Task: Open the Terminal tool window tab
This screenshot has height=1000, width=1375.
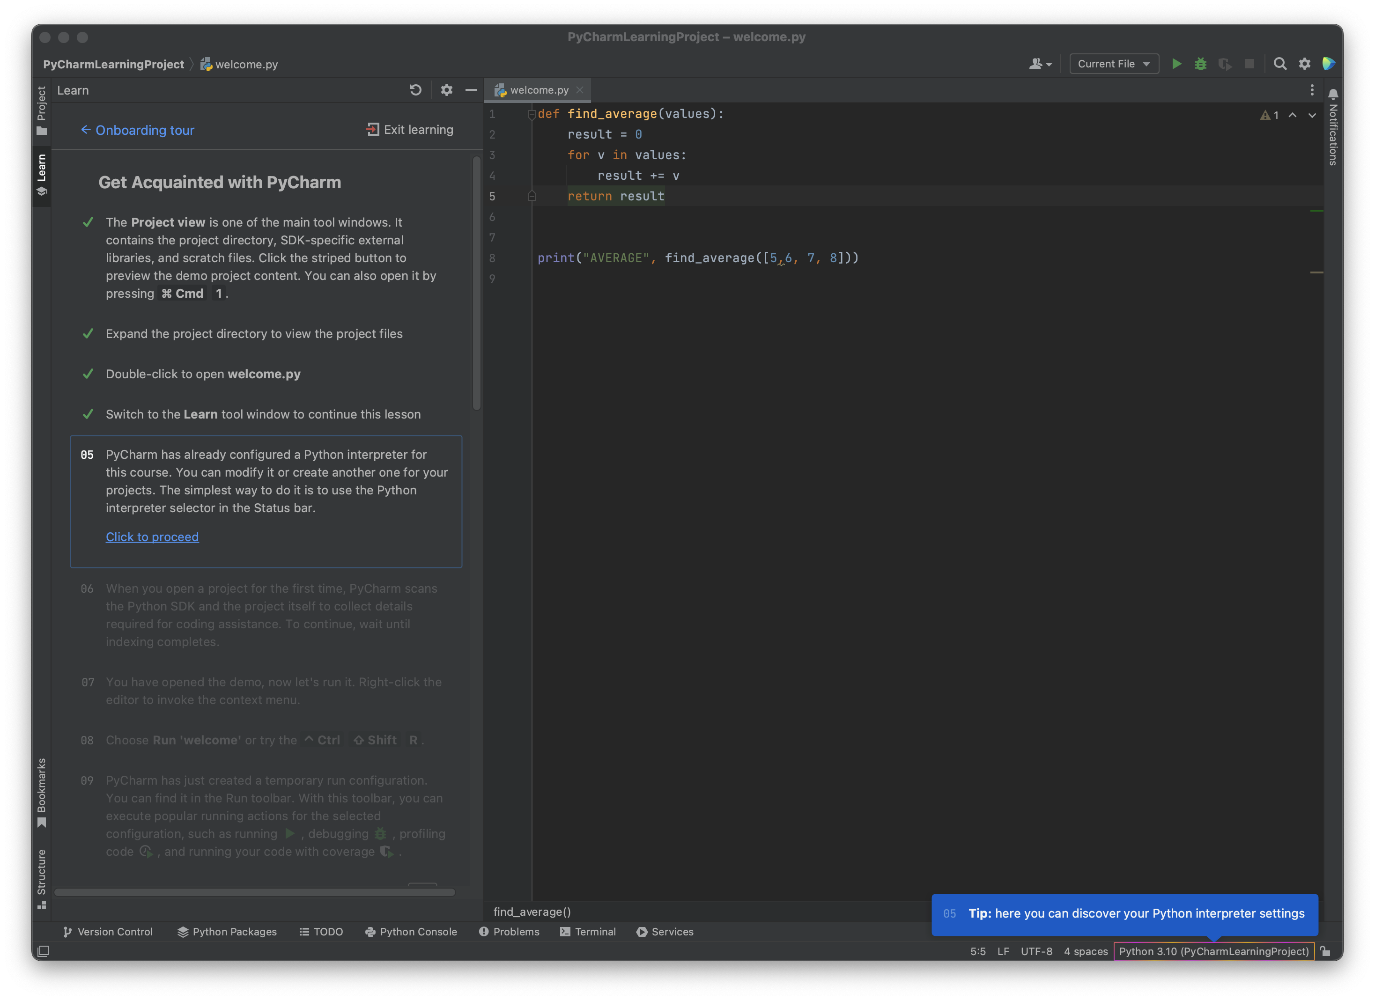Action: 587,932
